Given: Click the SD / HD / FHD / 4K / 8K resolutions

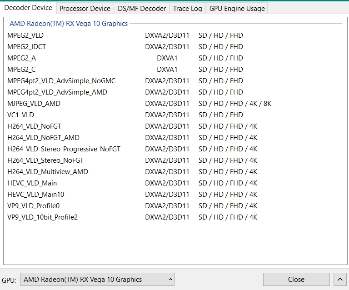Looking at the screenshot, I should coord(235,104).
